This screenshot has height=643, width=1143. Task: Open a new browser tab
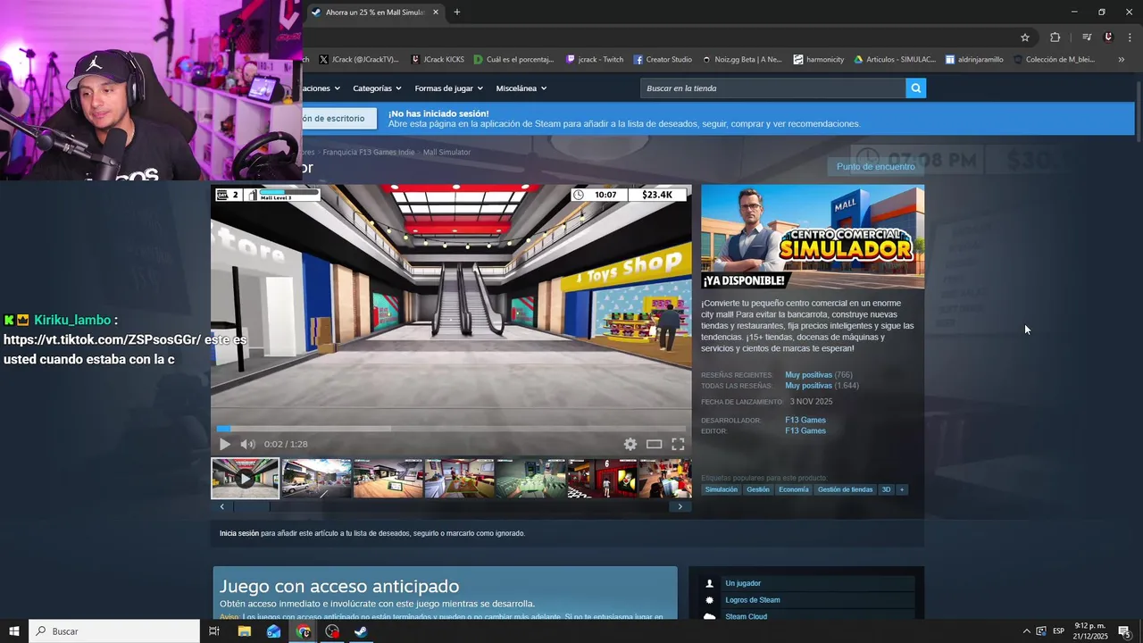pos(457,13)
